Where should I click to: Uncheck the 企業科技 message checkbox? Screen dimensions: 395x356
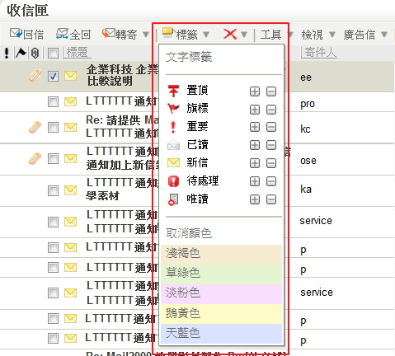[x=53, y=76]
